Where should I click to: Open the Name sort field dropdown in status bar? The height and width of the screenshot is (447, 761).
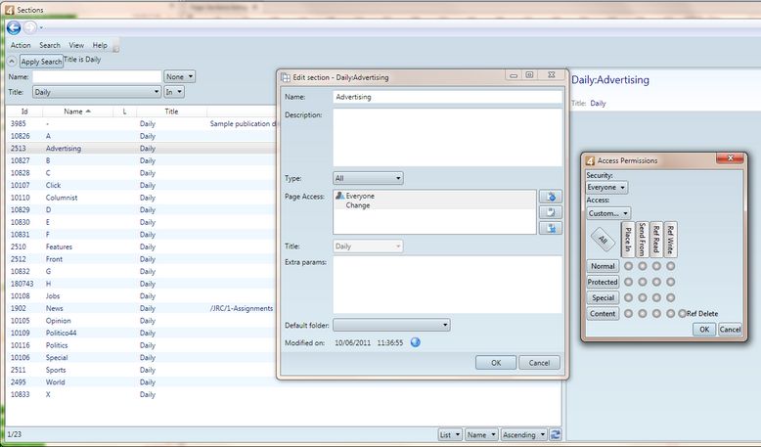tap(481, 434)
